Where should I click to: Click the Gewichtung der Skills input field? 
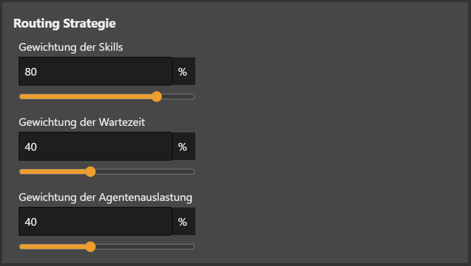95,72
